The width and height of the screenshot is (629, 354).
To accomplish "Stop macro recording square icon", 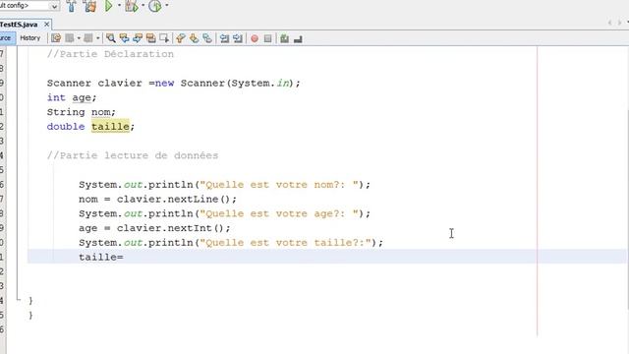I will click(268, 38).
